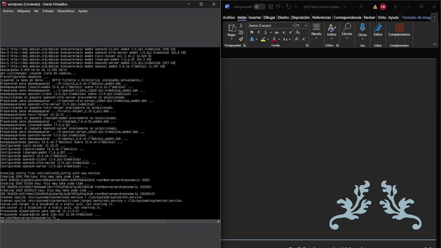This screenshot has width=441, height=248.
Task: Click the Complementos button
Action: coord(399,30)
